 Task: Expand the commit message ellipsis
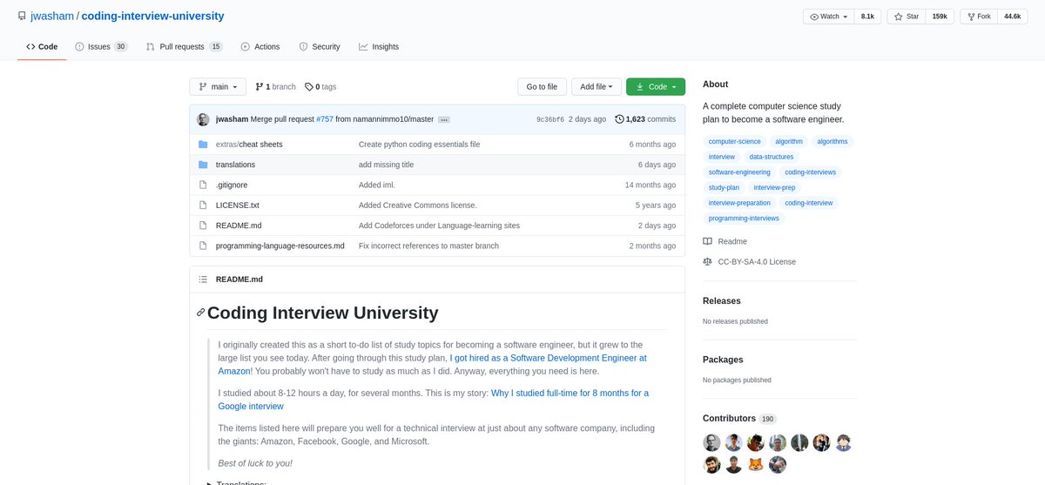tap(443, 119)
